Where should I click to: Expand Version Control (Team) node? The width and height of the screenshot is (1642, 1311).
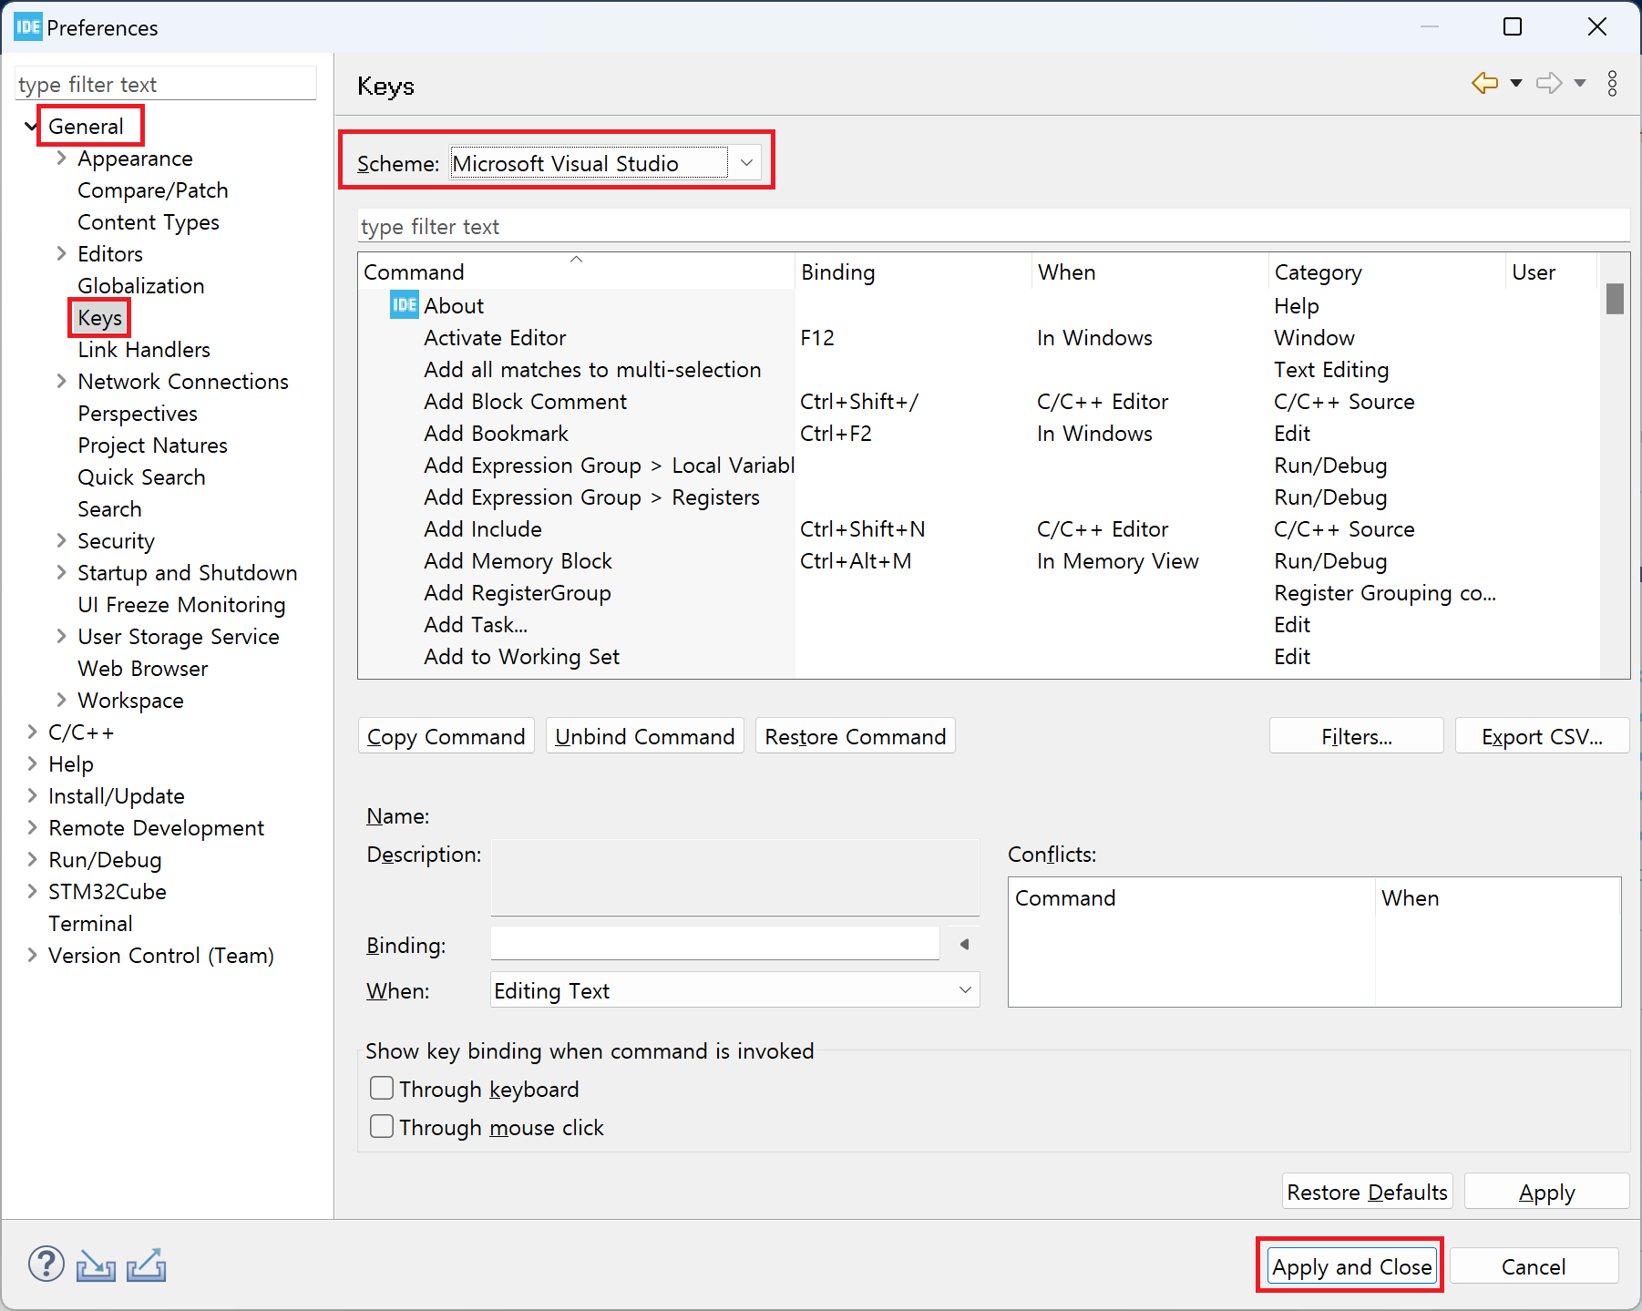(32, 955)
